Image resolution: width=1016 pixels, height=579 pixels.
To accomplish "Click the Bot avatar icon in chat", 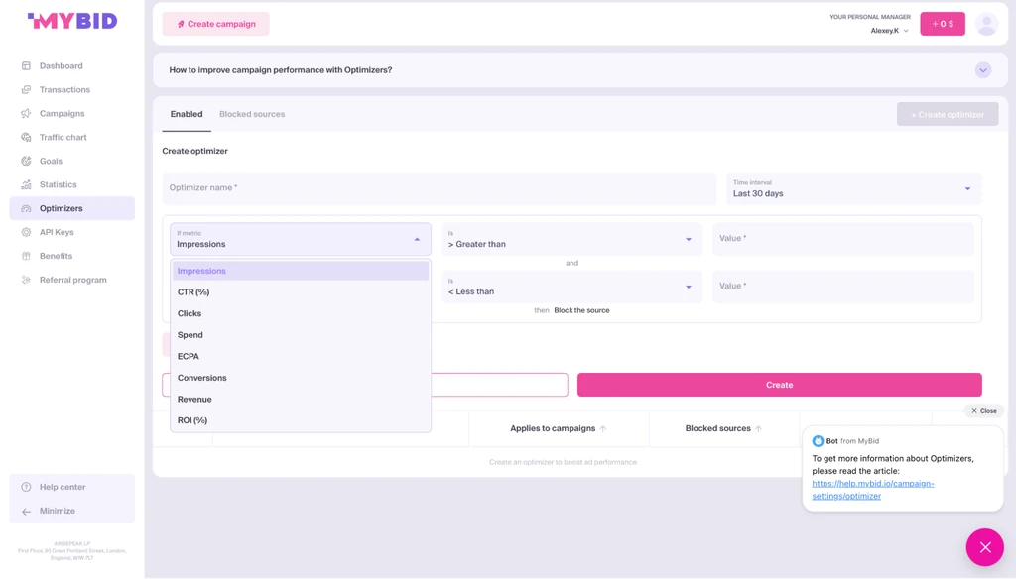I will tap(818, 441).
